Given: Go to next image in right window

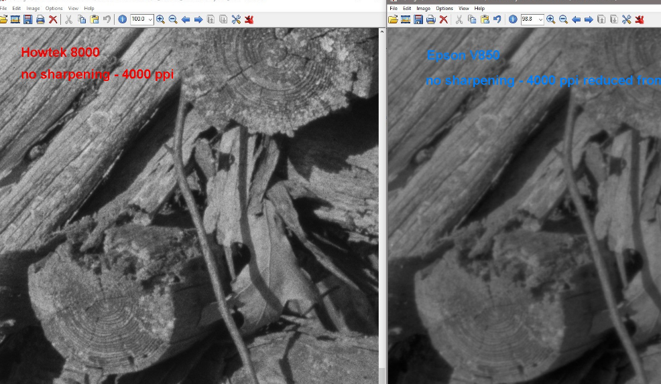Looking at the screenshot, I should tap(589, 19).
